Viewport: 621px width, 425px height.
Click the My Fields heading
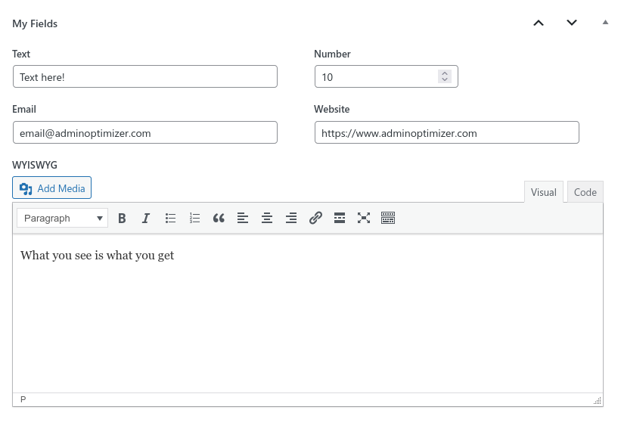(x=35, y=23)
